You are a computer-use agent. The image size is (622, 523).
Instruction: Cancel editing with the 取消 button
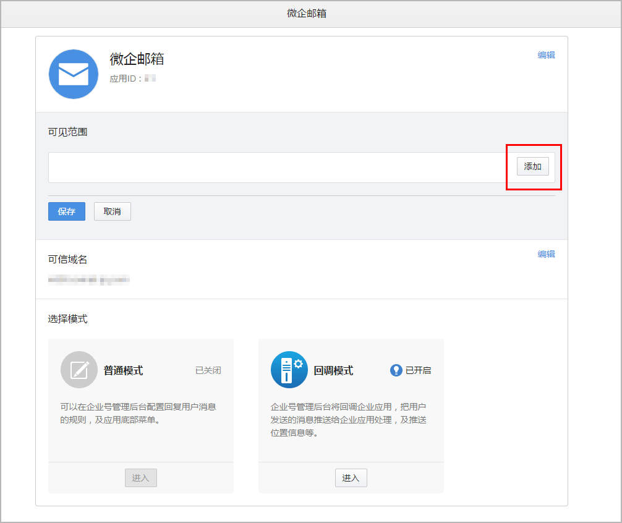pos(113,211)
